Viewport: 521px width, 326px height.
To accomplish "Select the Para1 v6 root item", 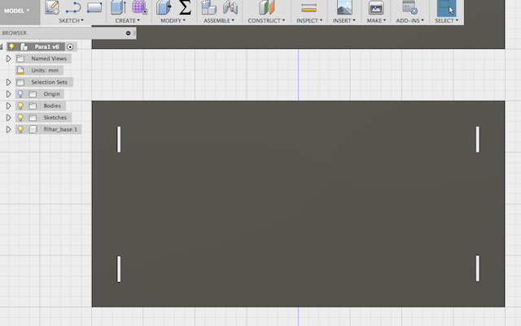I will [x=47, y=47].
